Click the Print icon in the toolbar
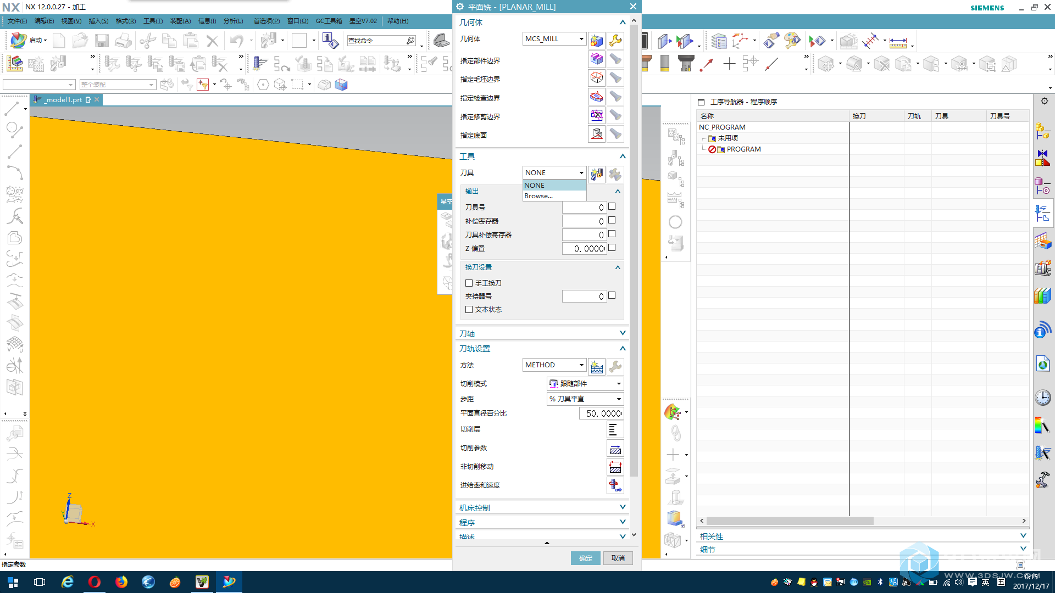Viewport: 1055px width, 593px height. click(123, 41)
